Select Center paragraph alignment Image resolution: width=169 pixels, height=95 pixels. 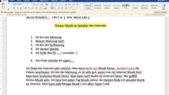55,8
